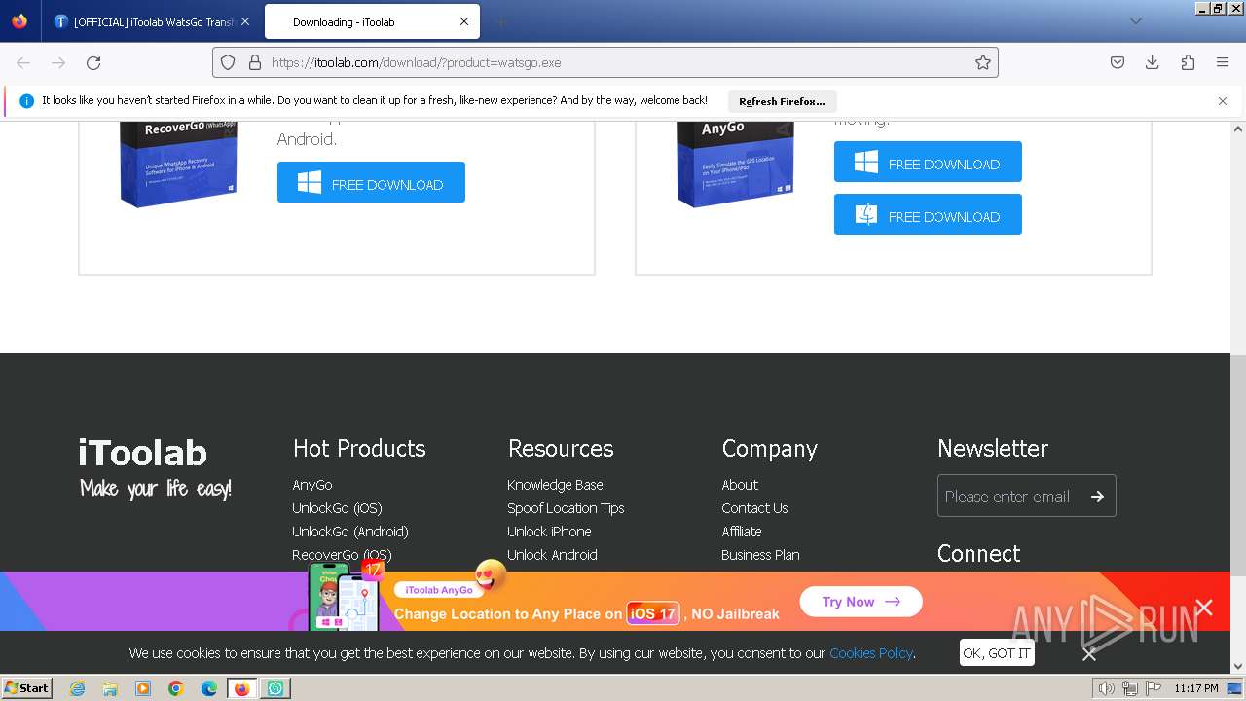Open volume control in system tray
1246x701 pixels.
coord(1106,688)
